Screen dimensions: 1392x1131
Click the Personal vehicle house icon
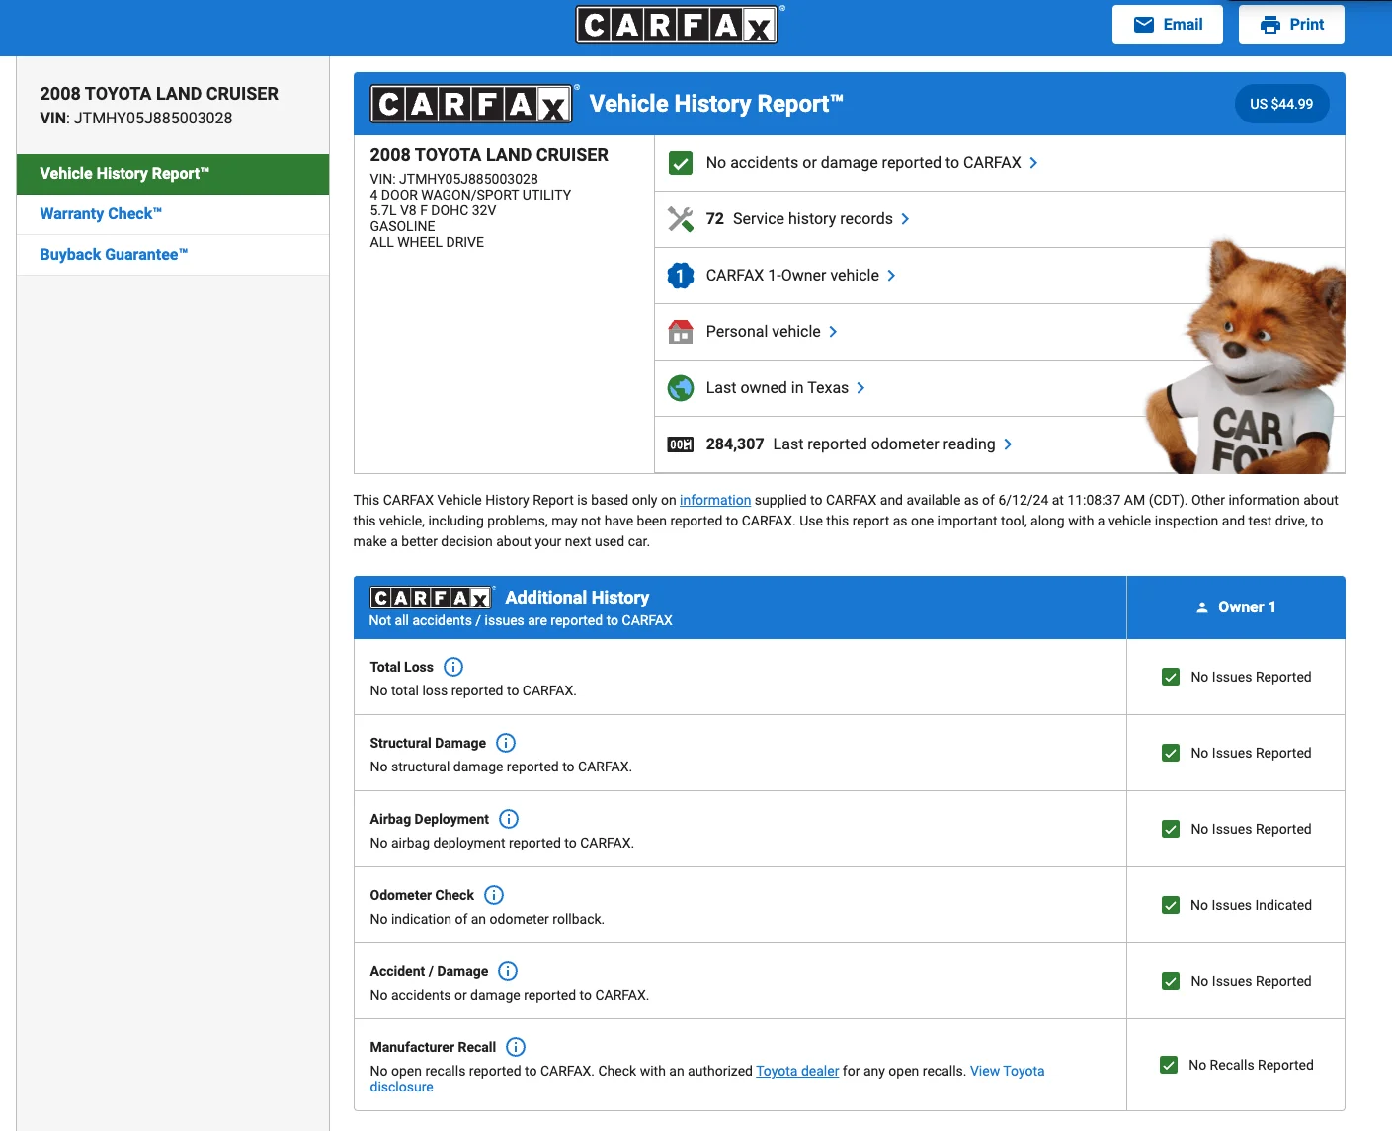coord(681,332)
